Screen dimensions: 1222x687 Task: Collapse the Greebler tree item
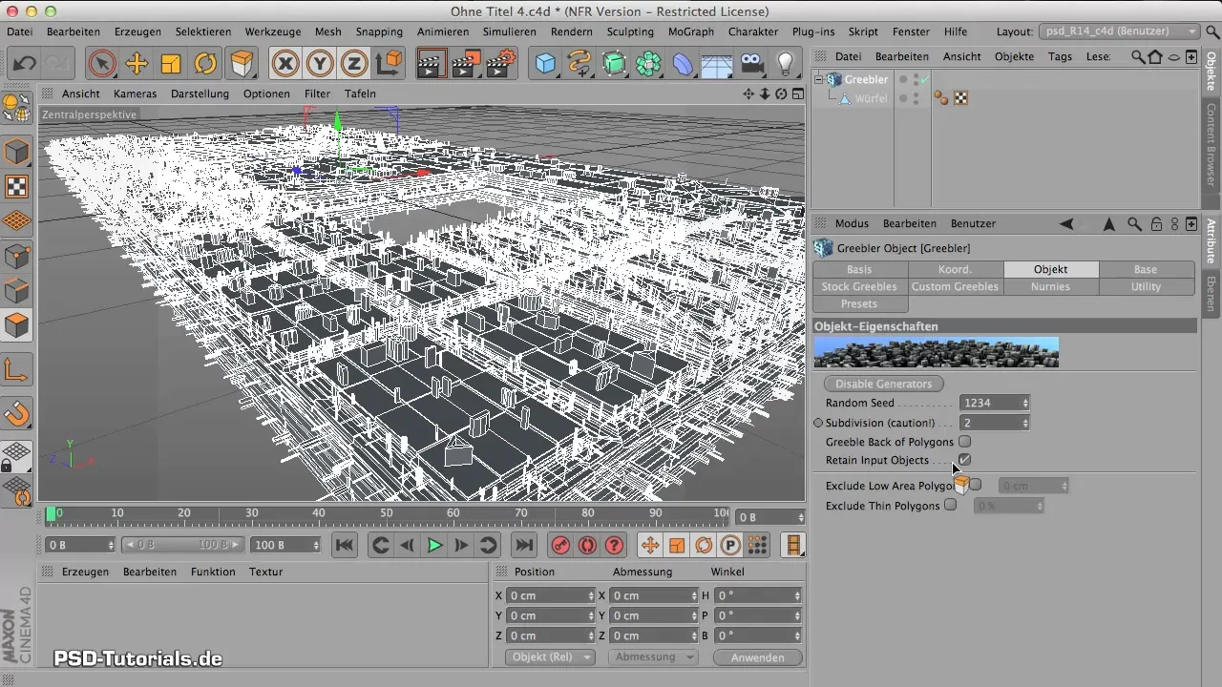coord(818,80)
